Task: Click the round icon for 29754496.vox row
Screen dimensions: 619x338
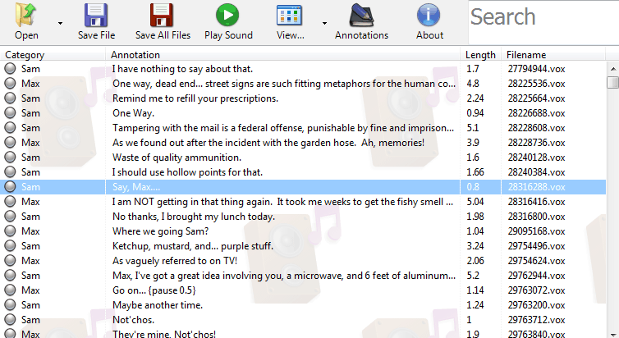Action: coord(10,246)
